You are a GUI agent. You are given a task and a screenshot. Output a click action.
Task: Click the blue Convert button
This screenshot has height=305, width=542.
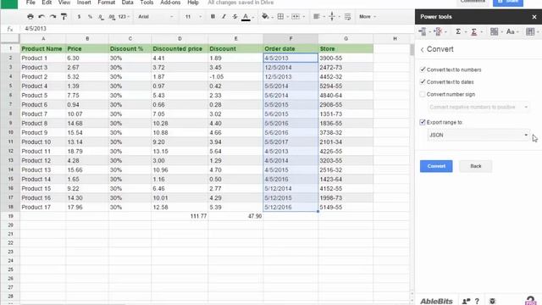click(436, 166)
